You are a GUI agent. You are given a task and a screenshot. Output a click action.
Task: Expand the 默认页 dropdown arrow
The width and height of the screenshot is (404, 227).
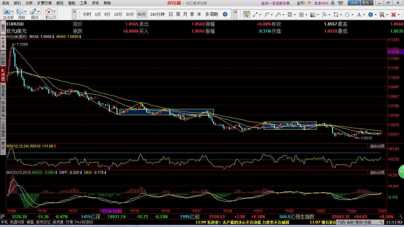coord(54,12)
